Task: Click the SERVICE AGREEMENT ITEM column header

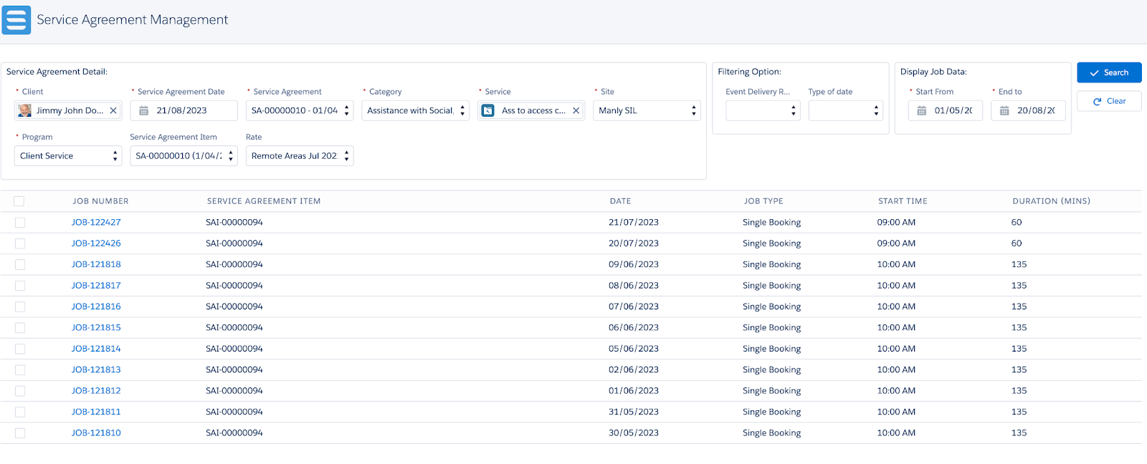Action: [264, 201]
